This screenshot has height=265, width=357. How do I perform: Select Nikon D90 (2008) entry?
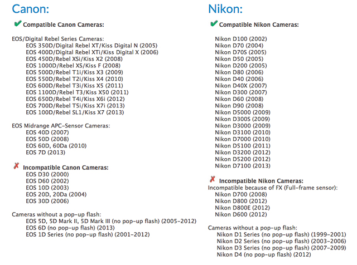click(x=239, y=106)
